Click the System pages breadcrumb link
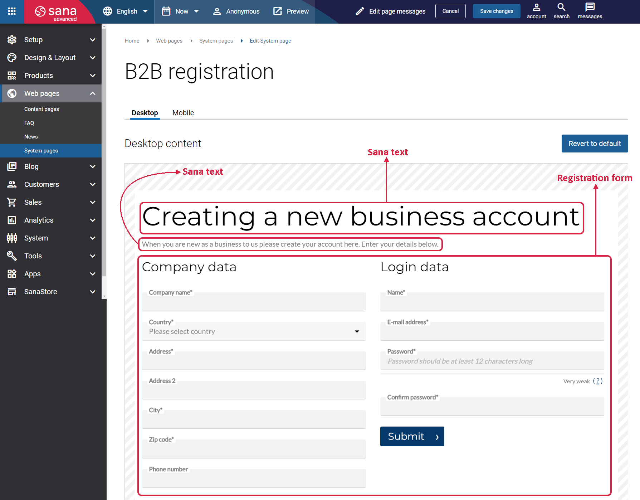This screenshot has height=500, width=640. click(216, 41)
